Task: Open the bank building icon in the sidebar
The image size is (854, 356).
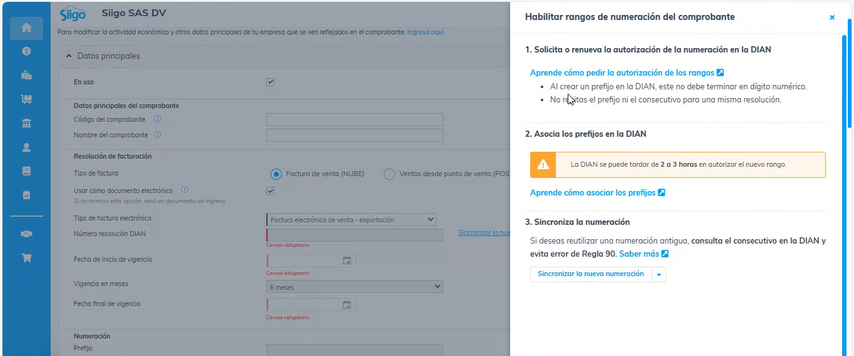Action: (26, 123)
